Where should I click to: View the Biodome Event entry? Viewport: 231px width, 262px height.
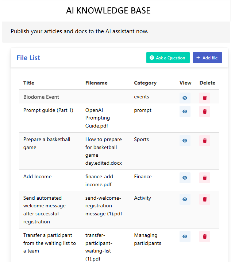[x=185, y=98]
